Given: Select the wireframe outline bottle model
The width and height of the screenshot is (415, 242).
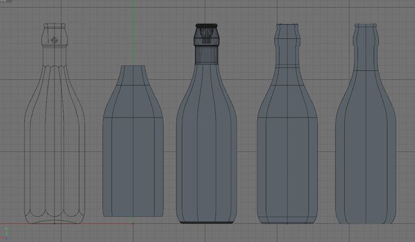Looking at the screenshot, I should click(x=54, y=123).
